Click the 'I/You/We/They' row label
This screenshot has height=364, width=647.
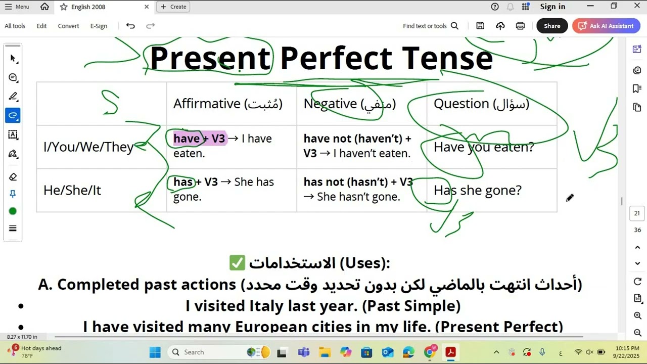[x=88, y=147]
